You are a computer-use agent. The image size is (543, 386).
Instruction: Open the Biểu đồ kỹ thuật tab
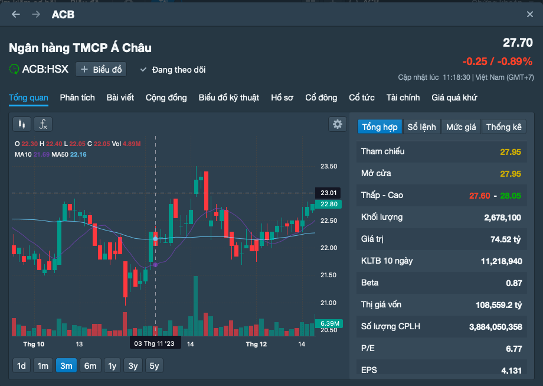[229, 98]
